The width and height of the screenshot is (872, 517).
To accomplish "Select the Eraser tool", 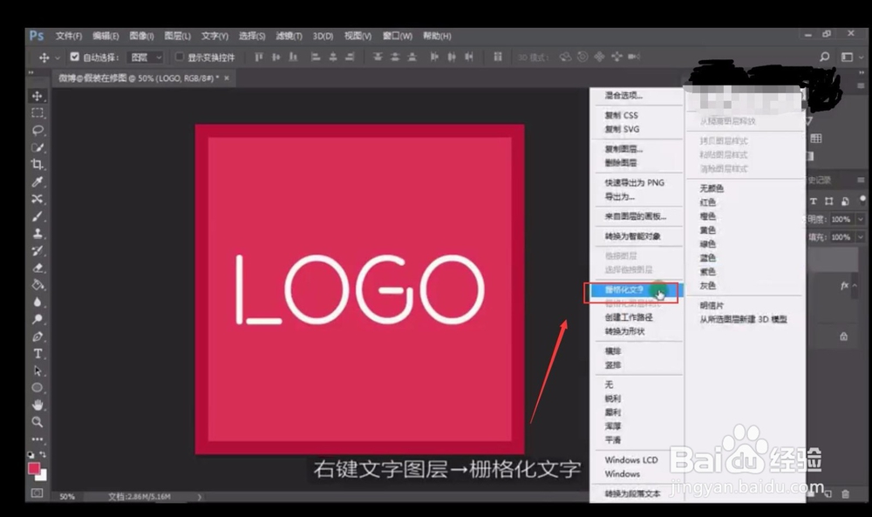I will pos(37,268).
